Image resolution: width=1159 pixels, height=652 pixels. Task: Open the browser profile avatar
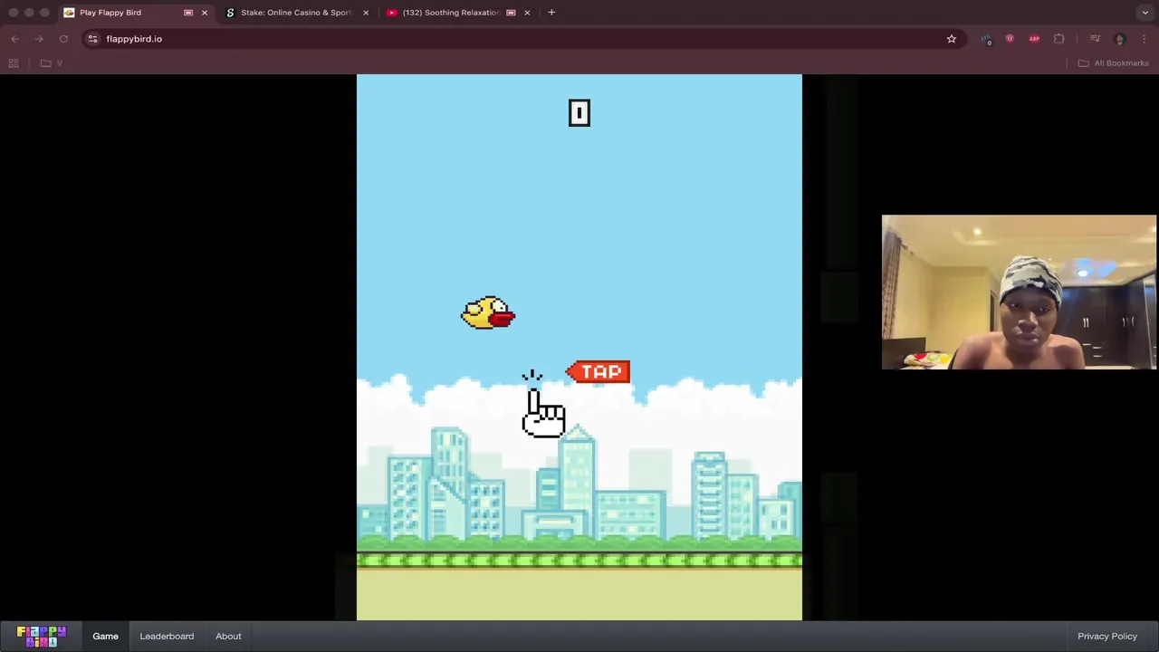pos(1119,39)
